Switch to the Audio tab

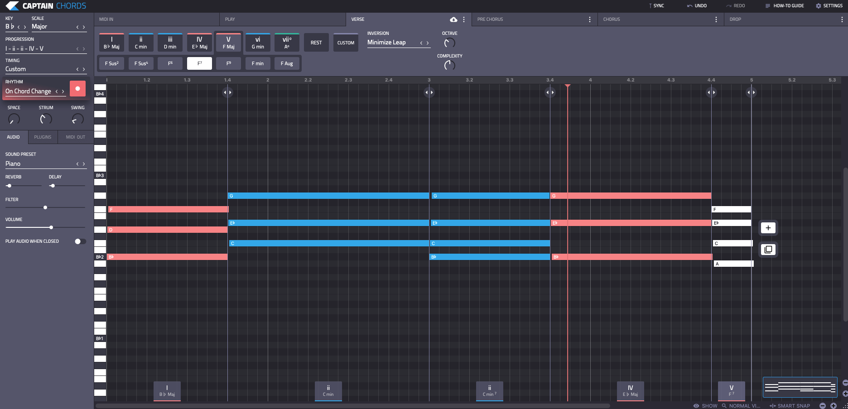[14, 137]
